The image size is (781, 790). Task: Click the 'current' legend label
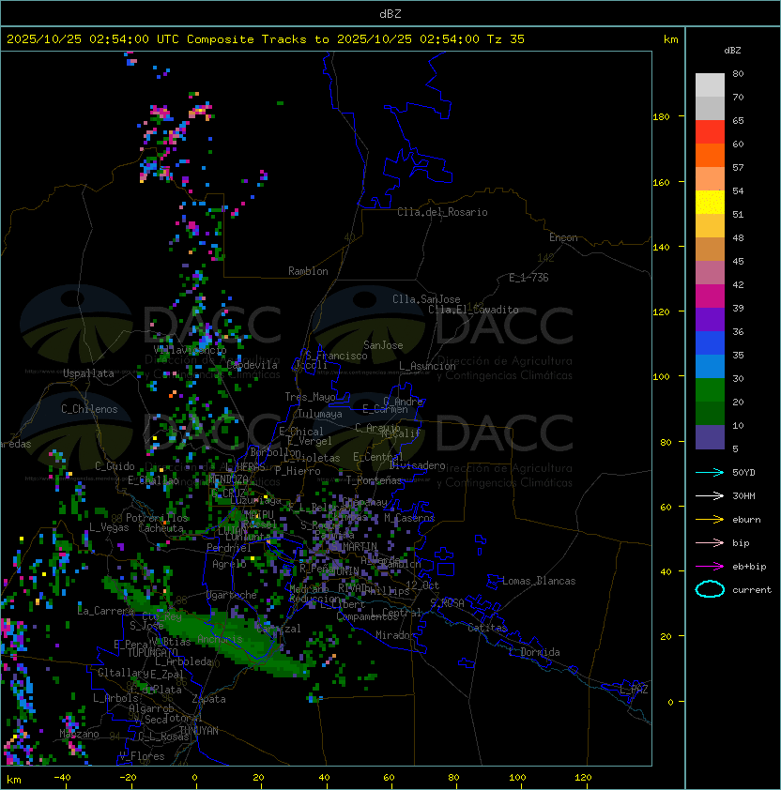[x=752, y=590]
